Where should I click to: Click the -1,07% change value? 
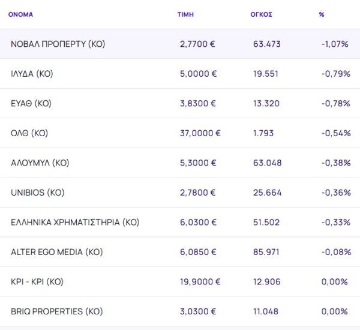[335, 44]
